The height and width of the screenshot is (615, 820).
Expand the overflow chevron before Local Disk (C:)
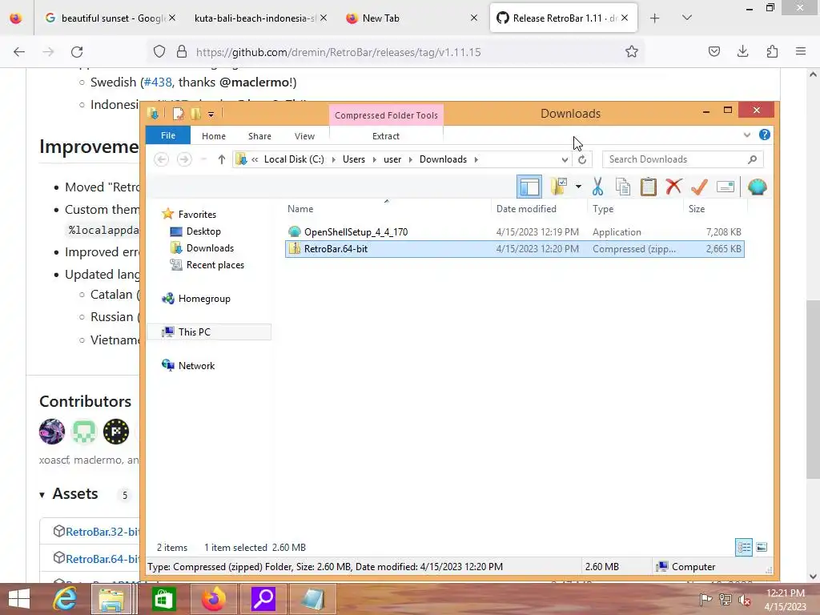[x=255, y=159]
